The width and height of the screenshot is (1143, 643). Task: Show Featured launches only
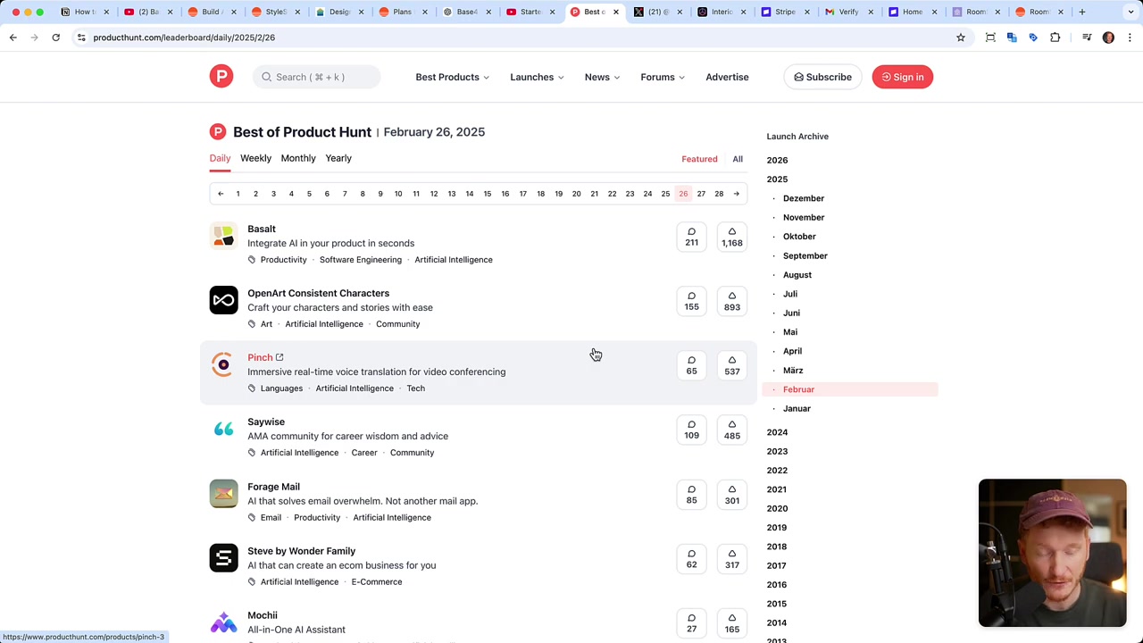point(699,159)
